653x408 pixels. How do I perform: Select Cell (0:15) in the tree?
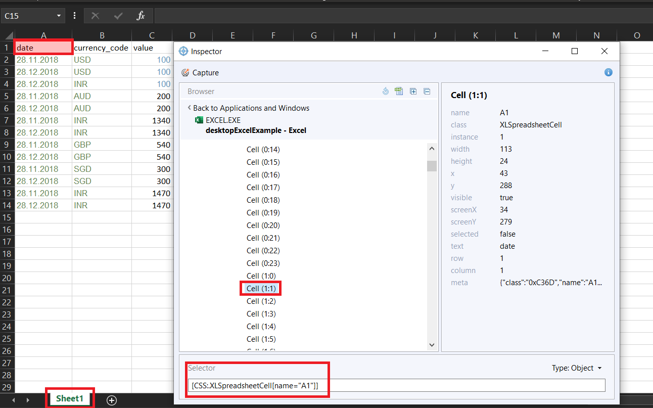coord(263,162)
